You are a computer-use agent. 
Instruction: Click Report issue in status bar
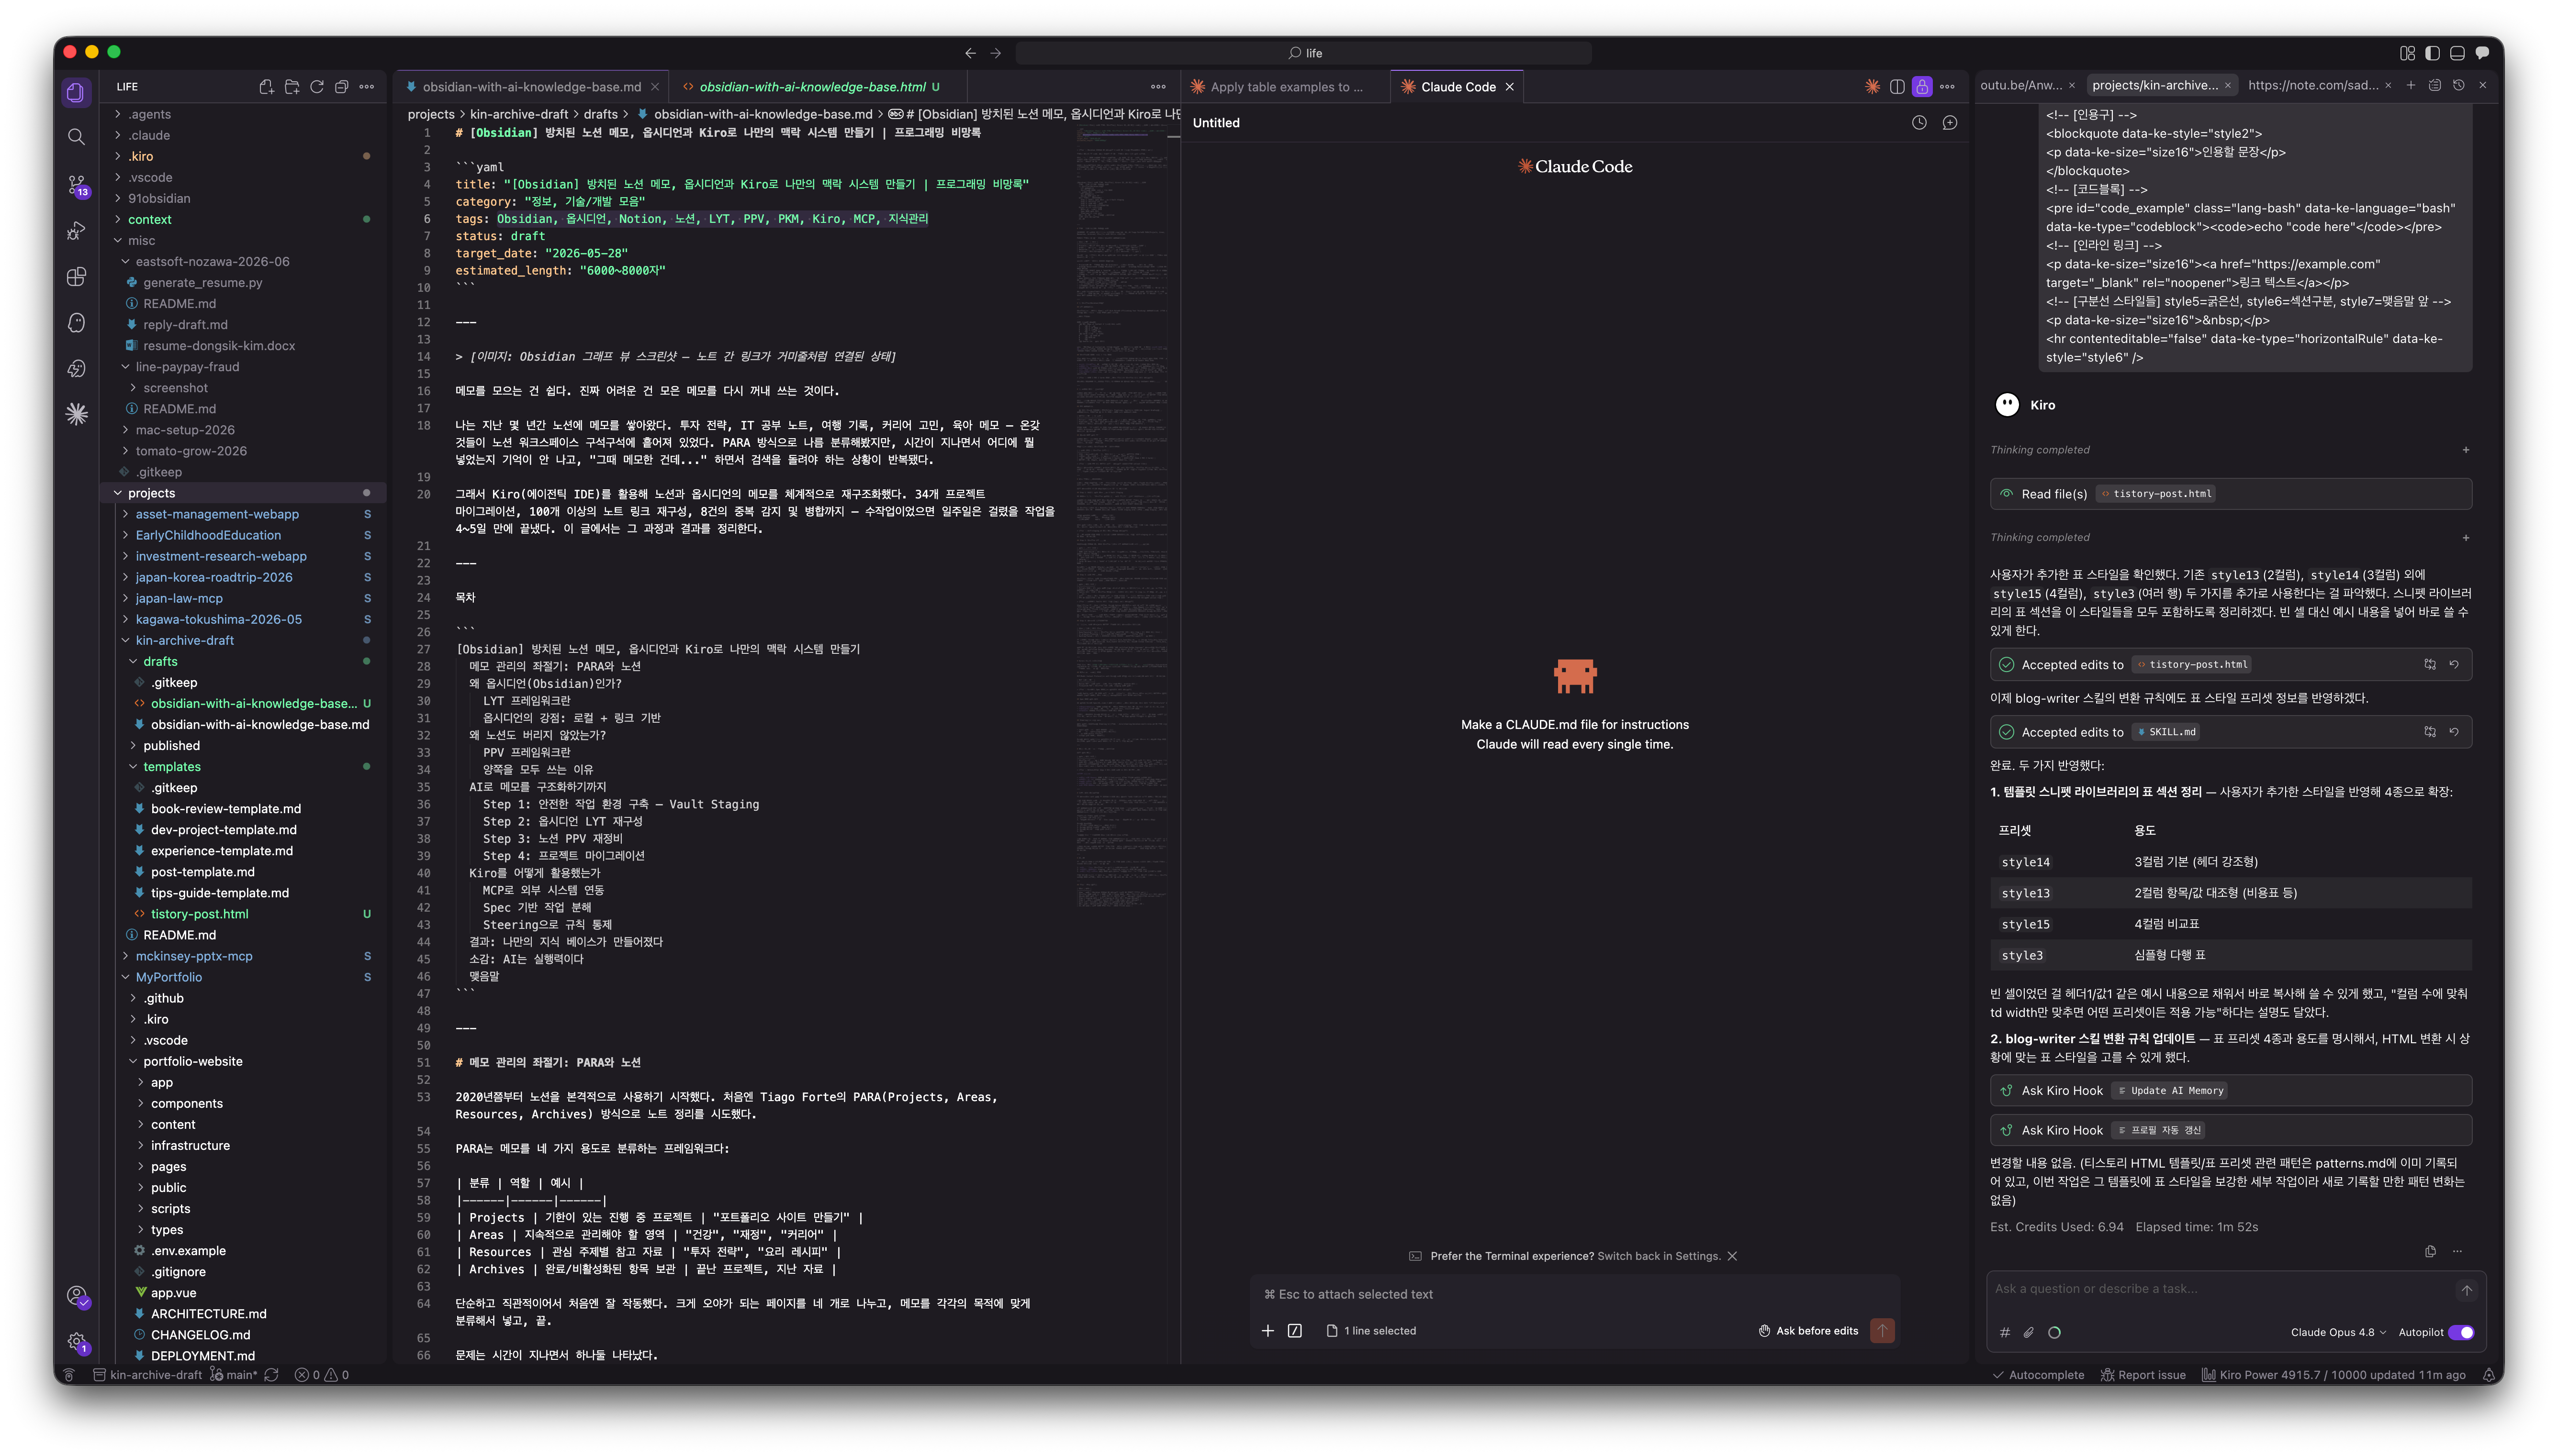(x=2143, y=1375)
